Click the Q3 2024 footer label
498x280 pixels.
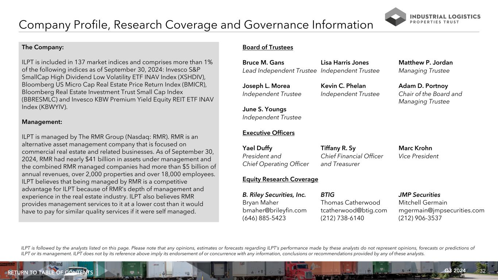tap(455, 271)
